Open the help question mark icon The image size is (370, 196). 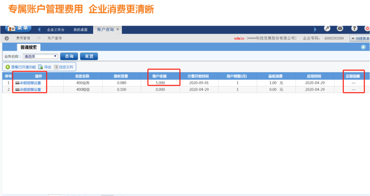coord(354,28)
